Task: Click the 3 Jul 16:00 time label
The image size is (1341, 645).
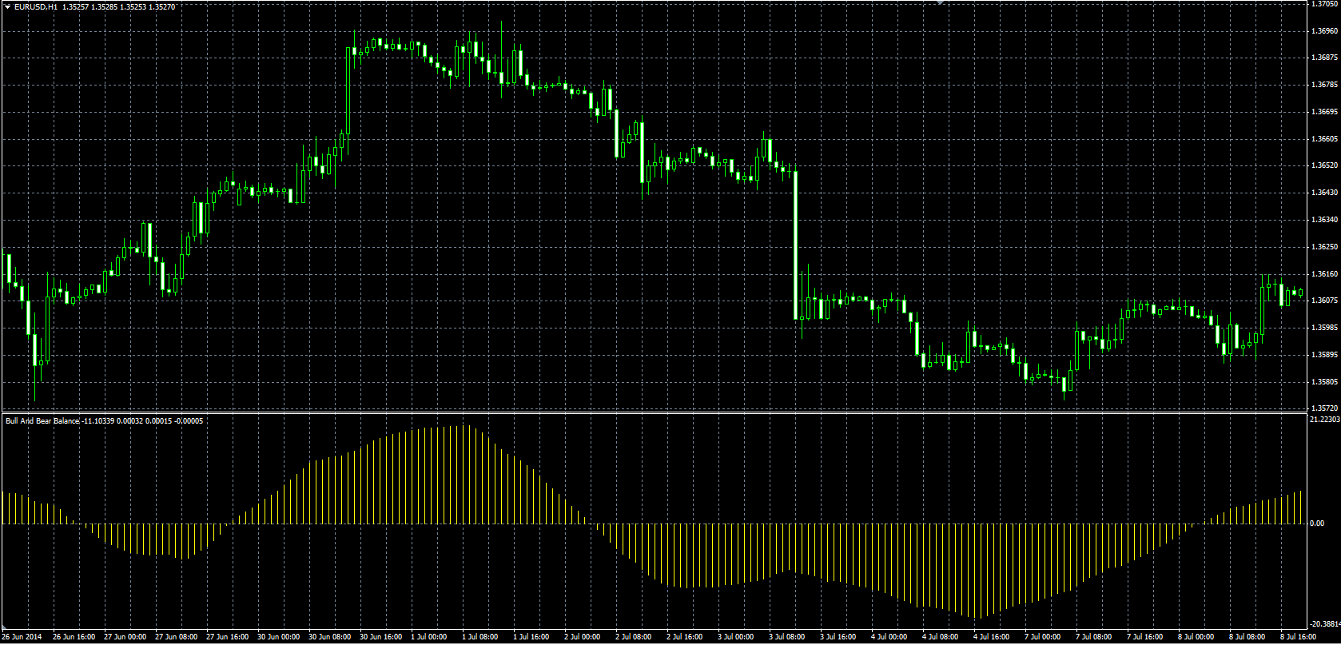Action: (x=838, y=637)
